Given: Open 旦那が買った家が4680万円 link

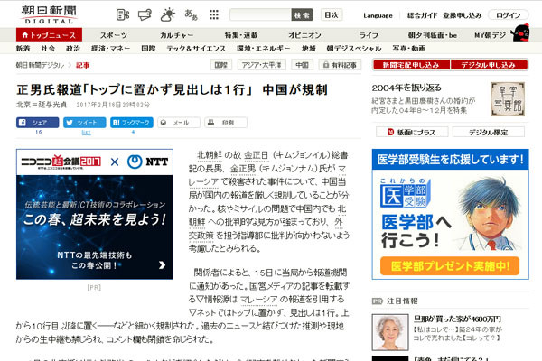Looking at the screenshot, I should point(457,319).
